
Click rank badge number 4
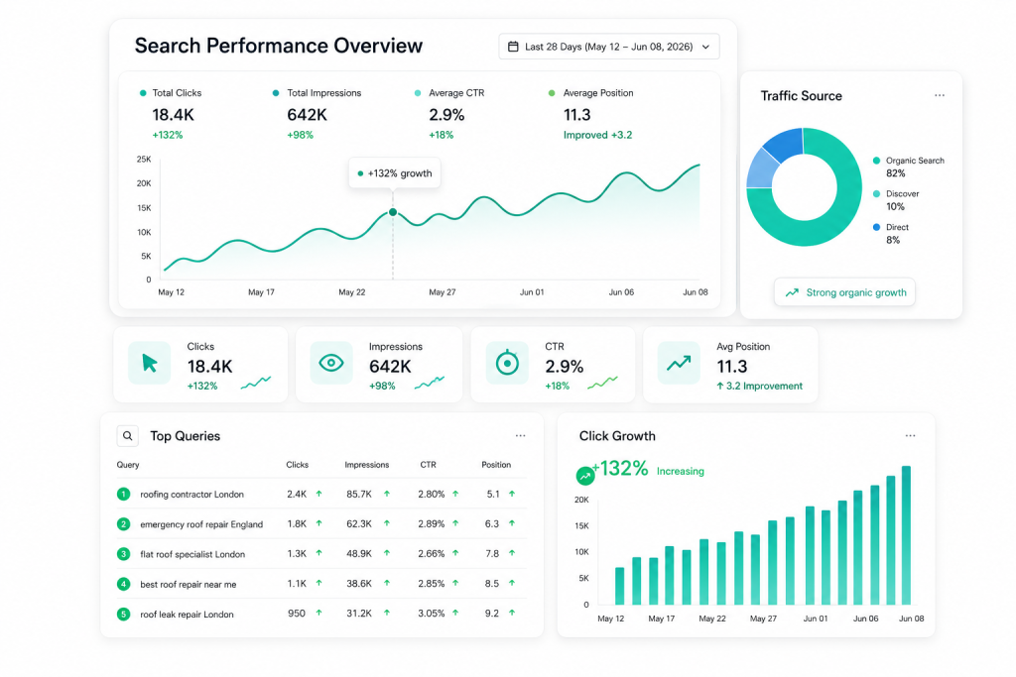(x=123, y=584)
